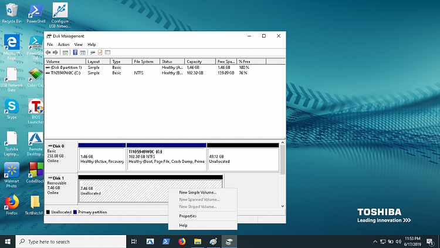Select the TI105949W0C (C:) volume row
Screen dimensions: 440x248
(66, 73)
